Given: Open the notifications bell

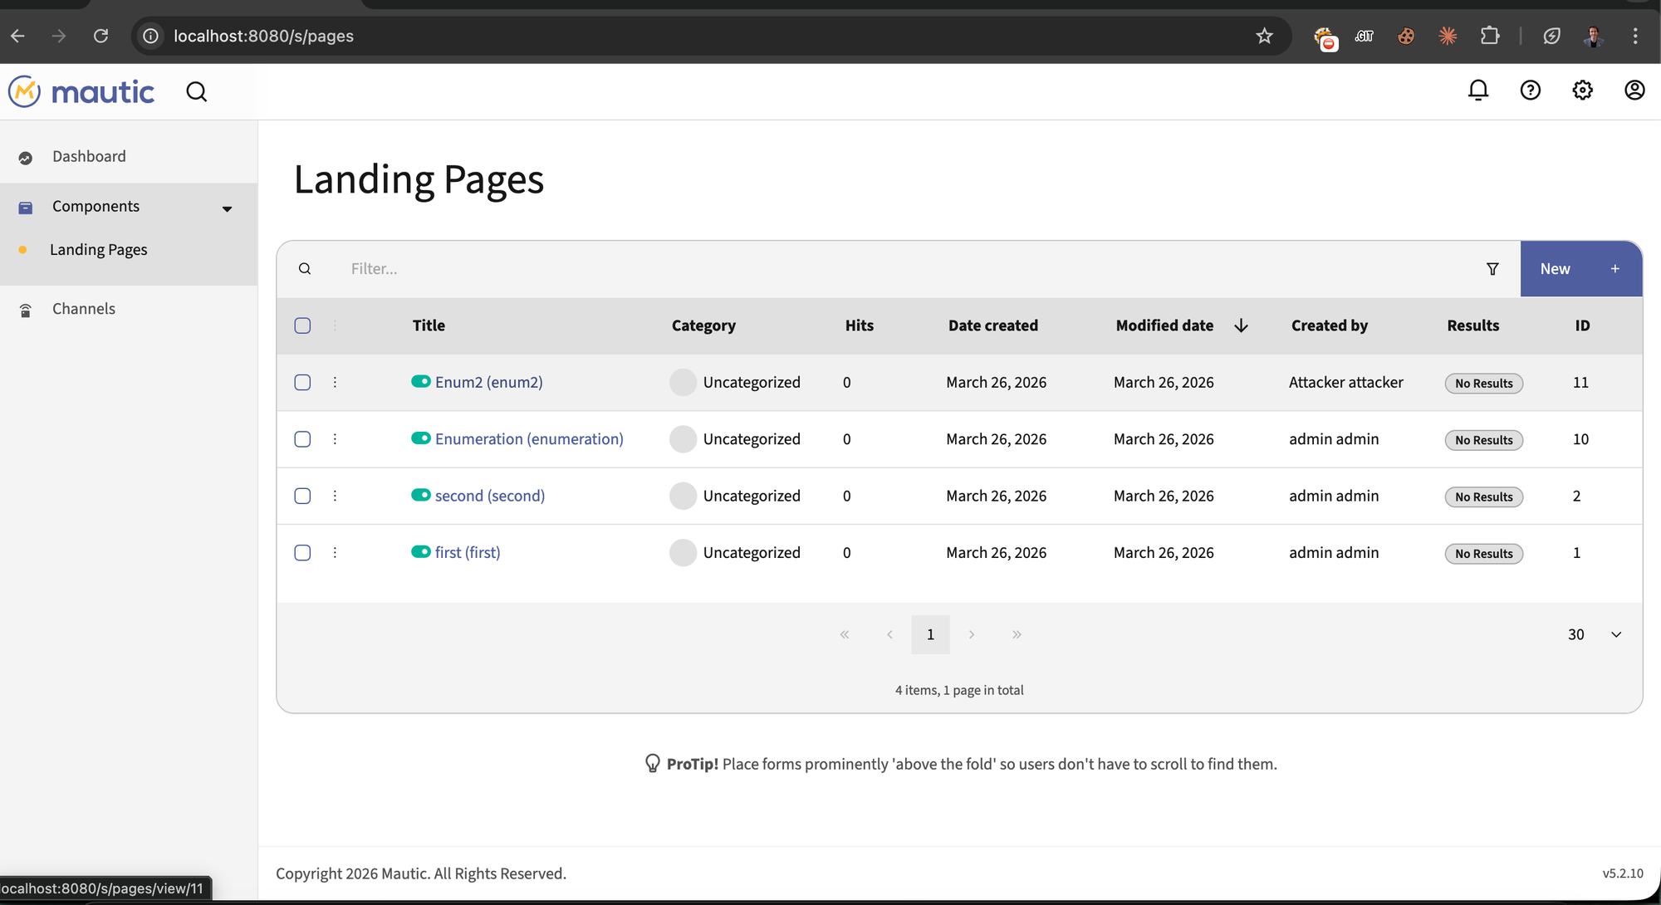Looking at the screenshot, I should [1478, 90].
